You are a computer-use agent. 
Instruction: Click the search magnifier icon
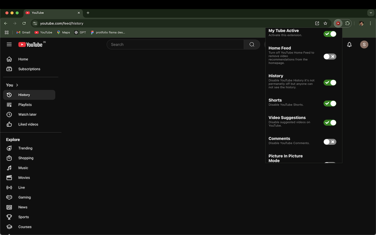[251, 44]
